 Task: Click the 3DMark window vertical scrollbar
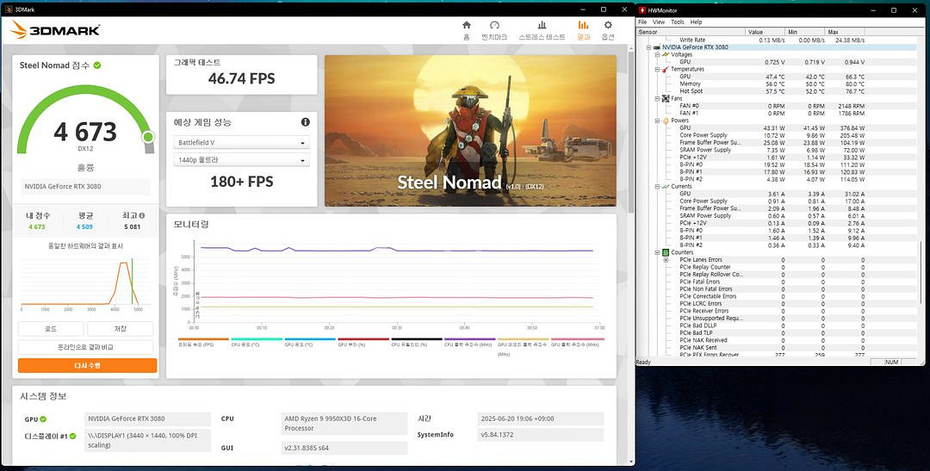[630, 131]
